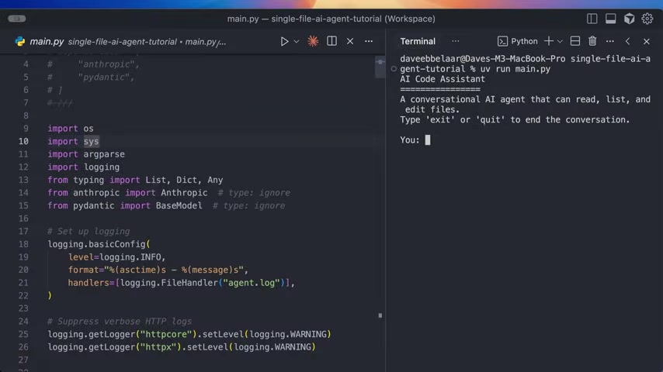Click 'BaseModel' on line 15
The image size is (663, 372).
click(x=179, y=205)
